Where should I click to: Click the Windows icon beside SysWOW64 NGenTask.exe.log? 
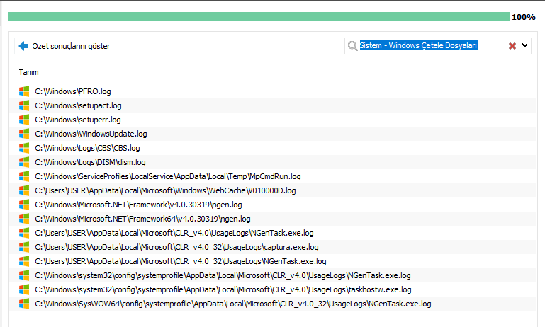pyautogui.click(x=24, y=304)
